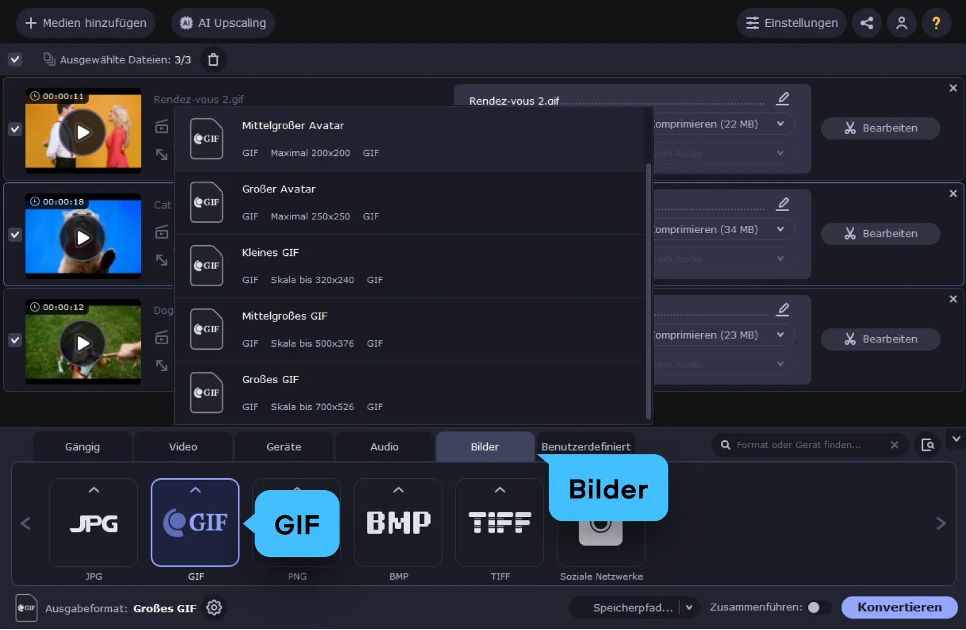Remove the 00:00:18 cat file with X
Screen dimensions: 966x630
[x=953, y=194]
